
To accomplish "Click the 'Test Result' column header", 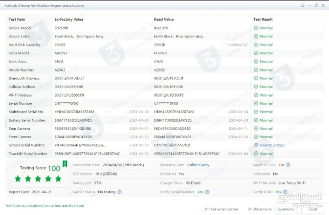I will pyautogui.click(x=263, y=19).
